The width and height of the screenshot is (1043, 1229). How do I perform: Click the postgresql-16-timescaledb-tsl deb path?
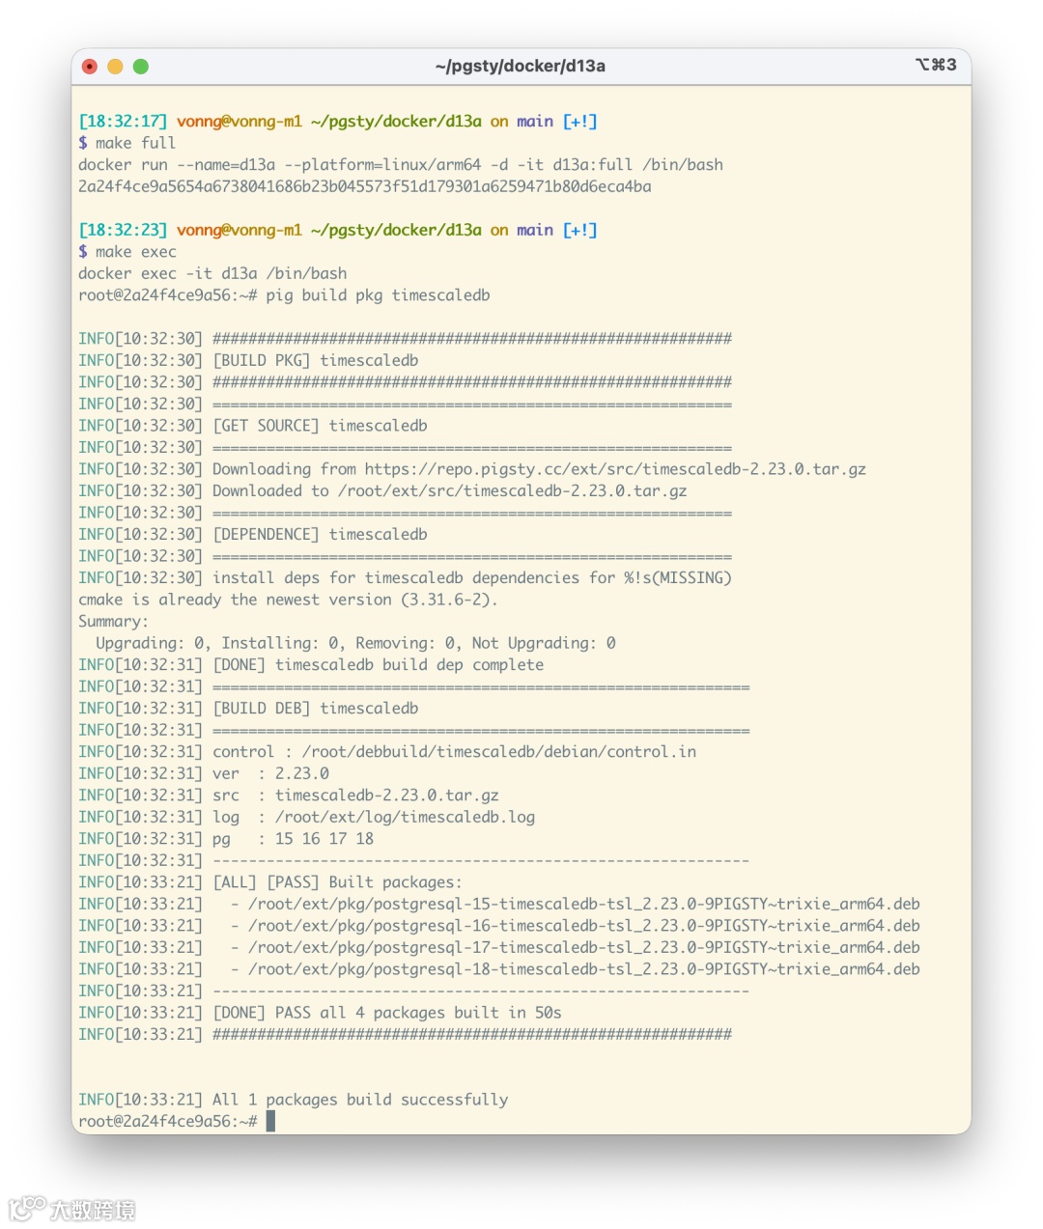(x=584, y=926)
